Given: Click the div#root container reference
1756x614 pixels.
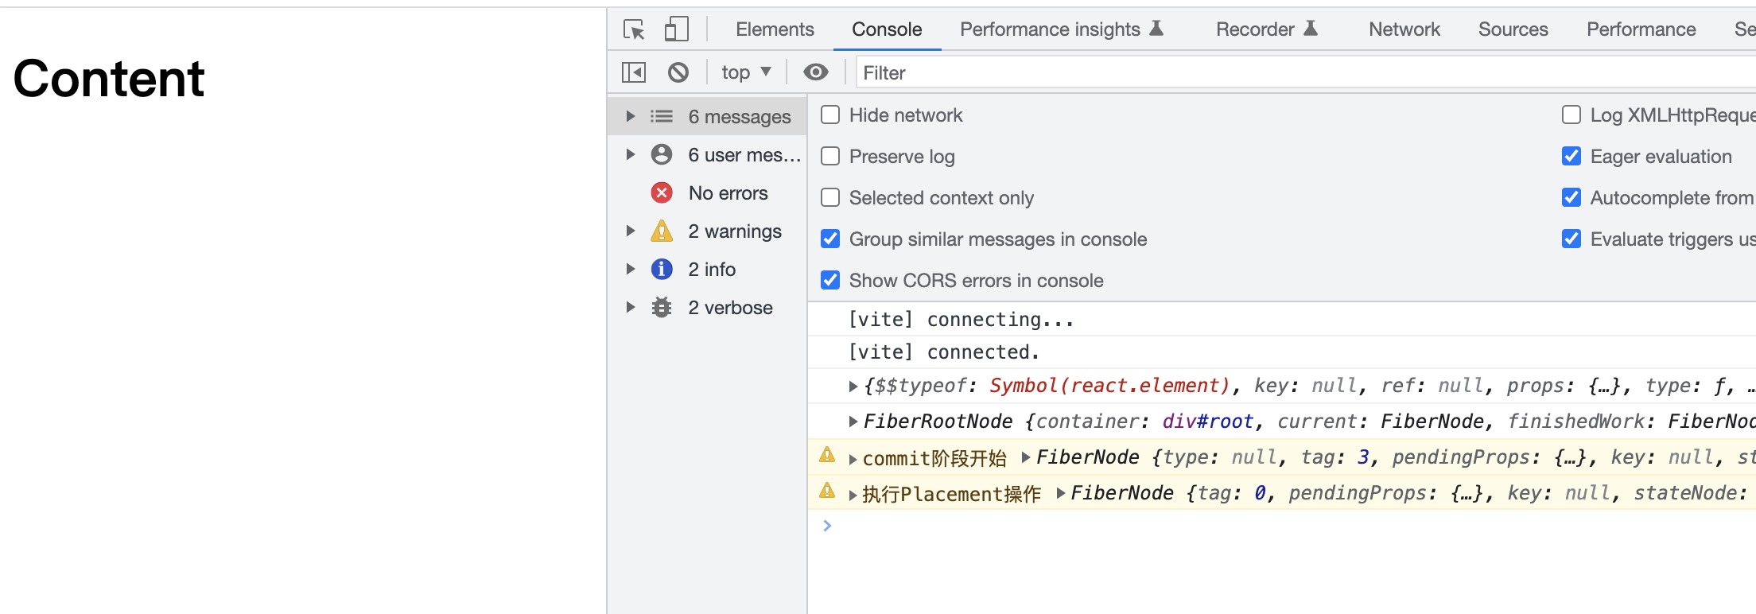Looking at the screenshot, I should [x=1208, y=422].
